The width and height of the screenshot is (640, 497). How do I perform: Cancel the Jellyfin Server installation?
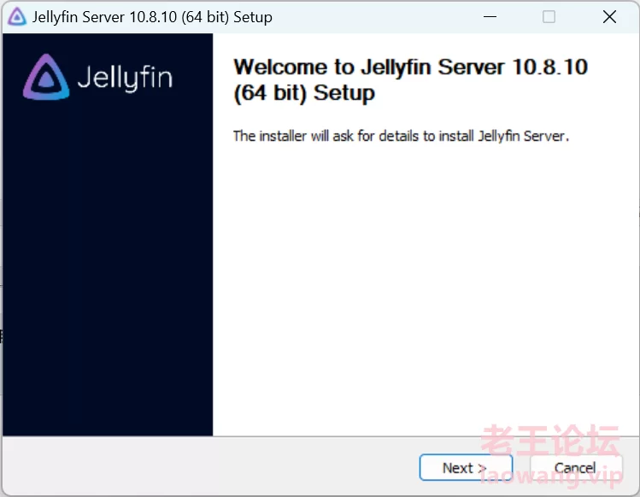(576, 468)
